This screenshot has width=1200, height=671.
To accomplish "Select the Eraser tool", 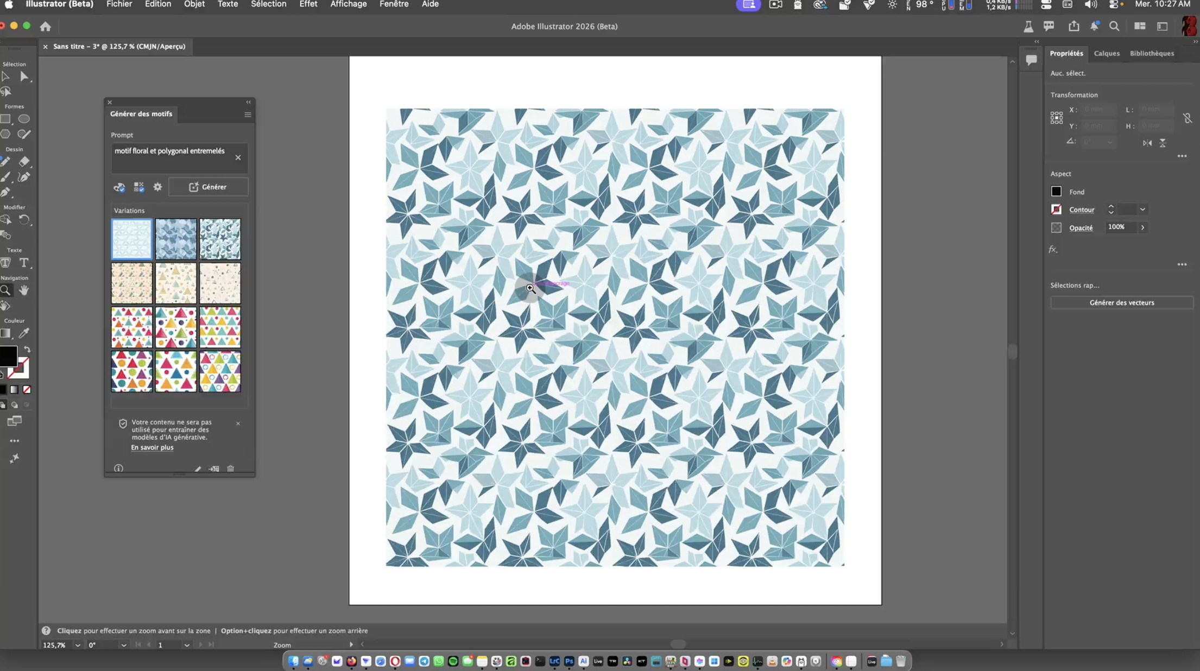I will coord(24,162).
